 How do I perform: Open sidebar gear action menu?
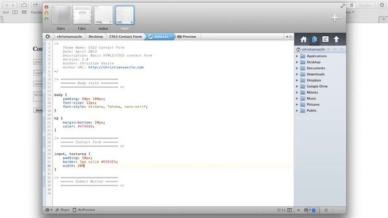coord(307,210)
